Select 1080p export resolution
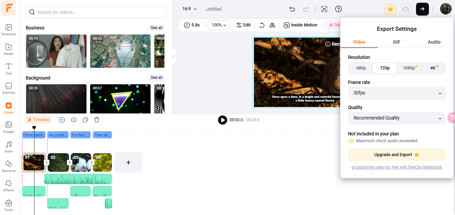 pyautogui.click(x=409, y=68)
